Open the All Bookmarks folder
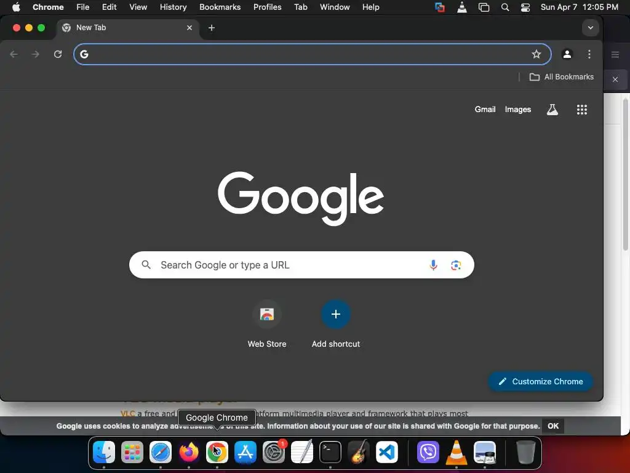This screenshot has height=473, width=630. coord(561,77)
